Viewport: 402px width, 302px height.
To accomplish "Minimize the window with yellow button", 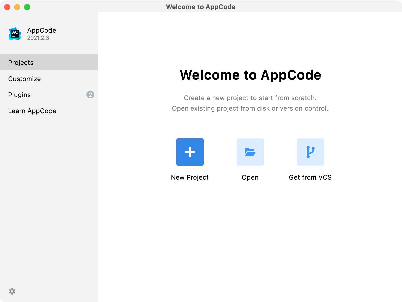I will coord(17,7).
